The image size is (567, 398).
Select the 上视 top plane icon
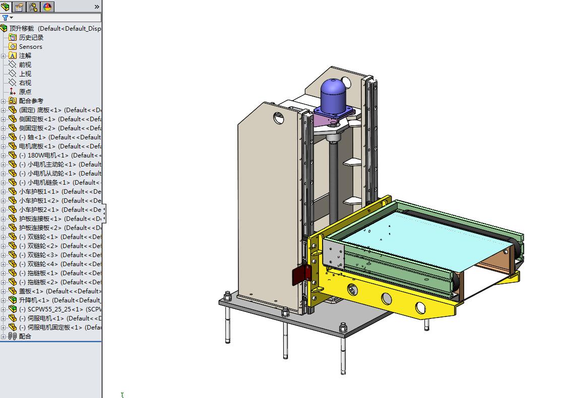pos(13,73)
